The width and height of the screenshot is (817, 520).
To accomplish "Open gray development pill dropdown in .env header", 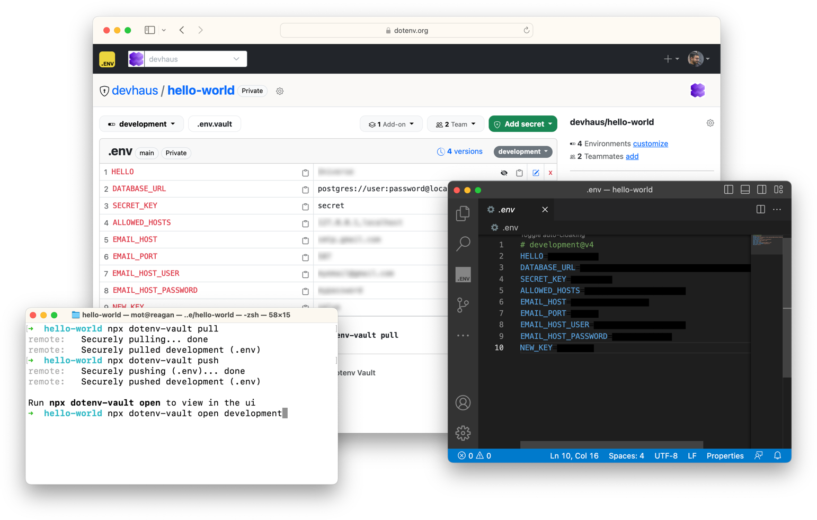I will (x=523, y=151).
